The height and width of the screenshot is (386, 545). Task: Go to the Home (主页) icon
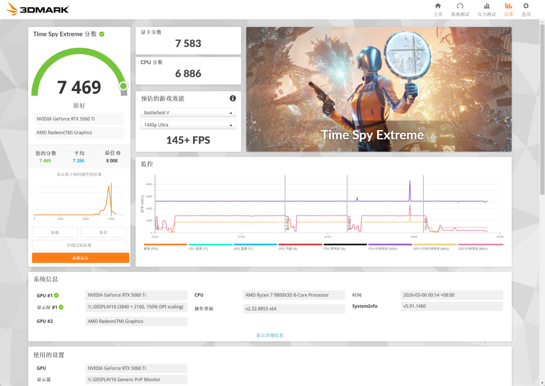pyautogui.click(x=438, y=6)
